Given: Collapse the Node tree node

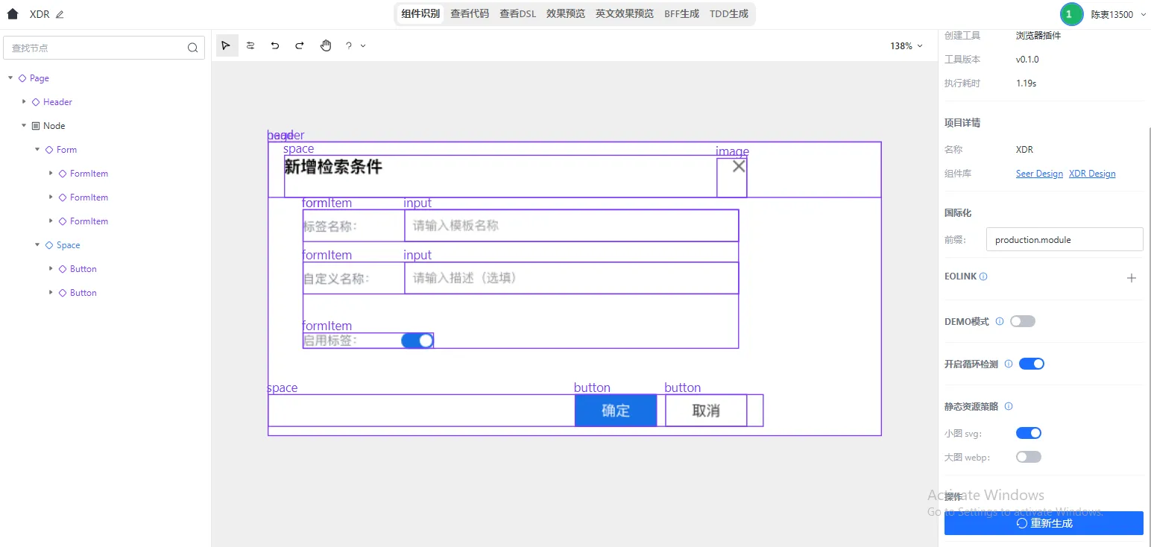Looking at the screenshot, I should click(24, 125).
